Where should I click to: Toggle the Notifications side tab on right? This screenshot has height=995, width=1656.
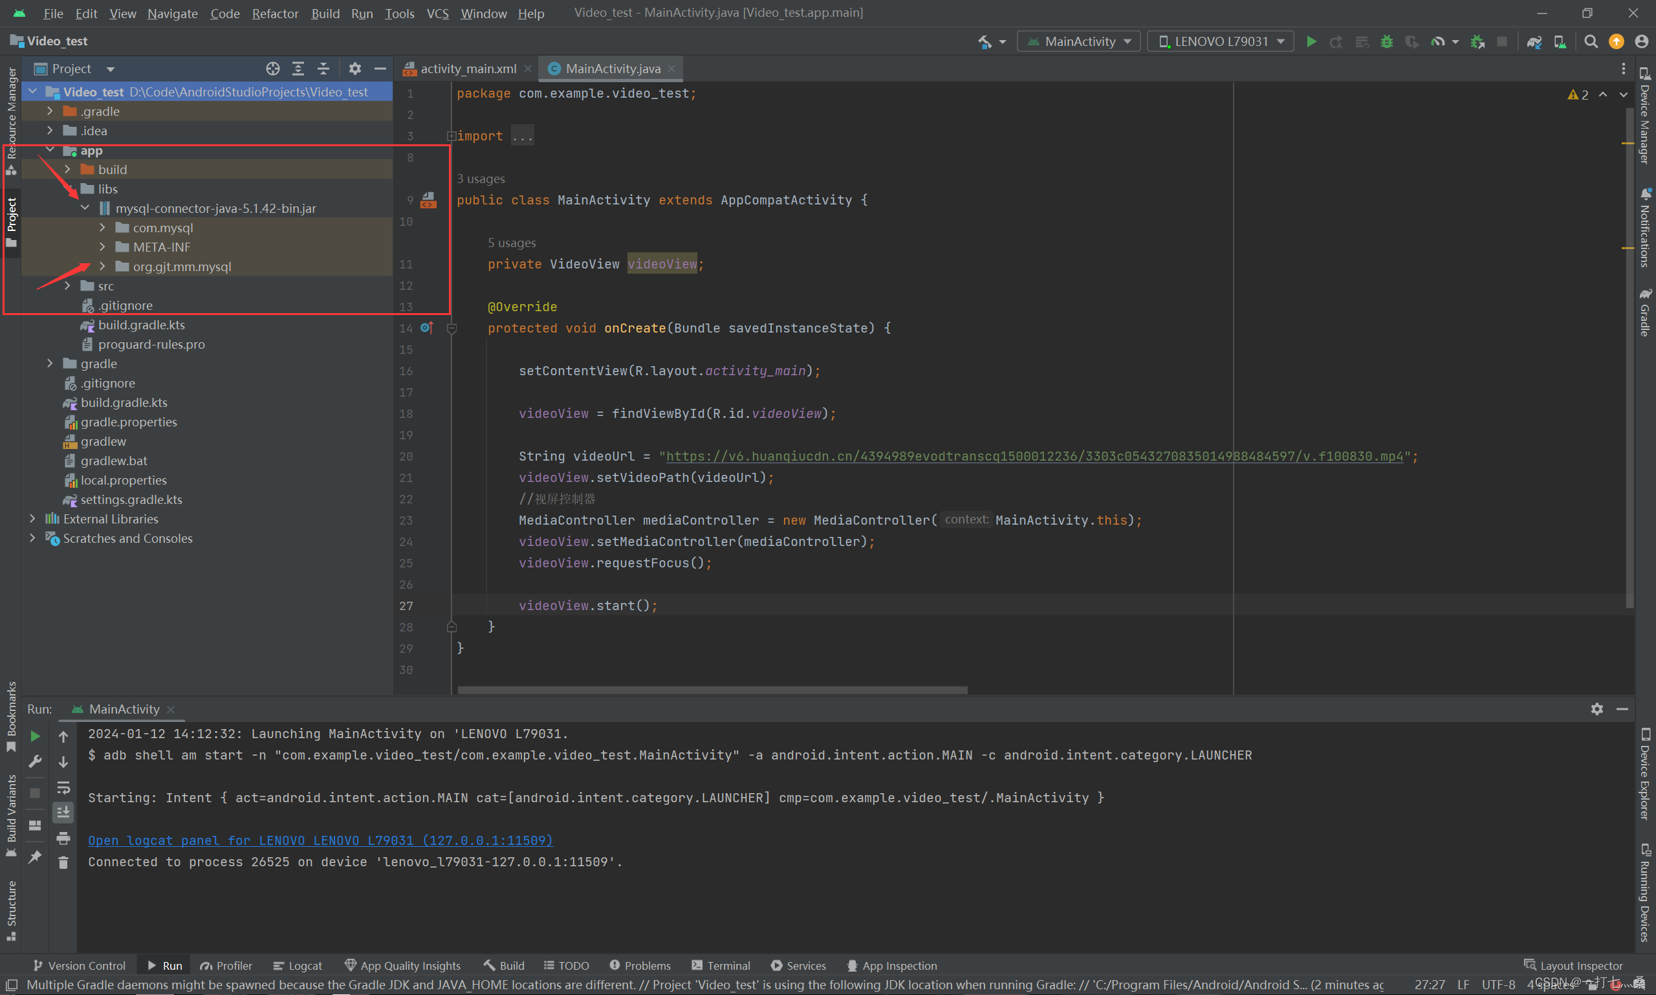(x=1645, y=228)
